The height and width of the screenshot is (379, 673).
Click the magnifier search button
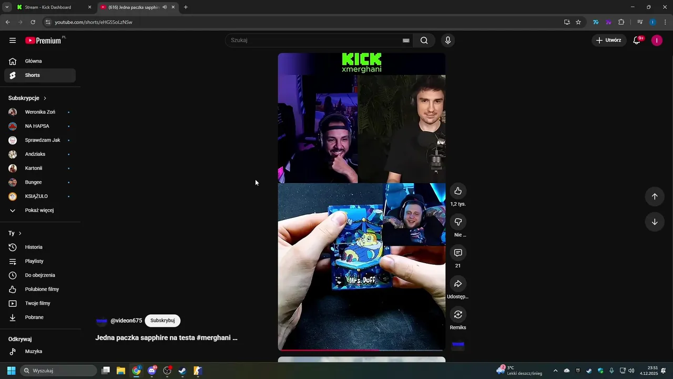click(424, 41)
